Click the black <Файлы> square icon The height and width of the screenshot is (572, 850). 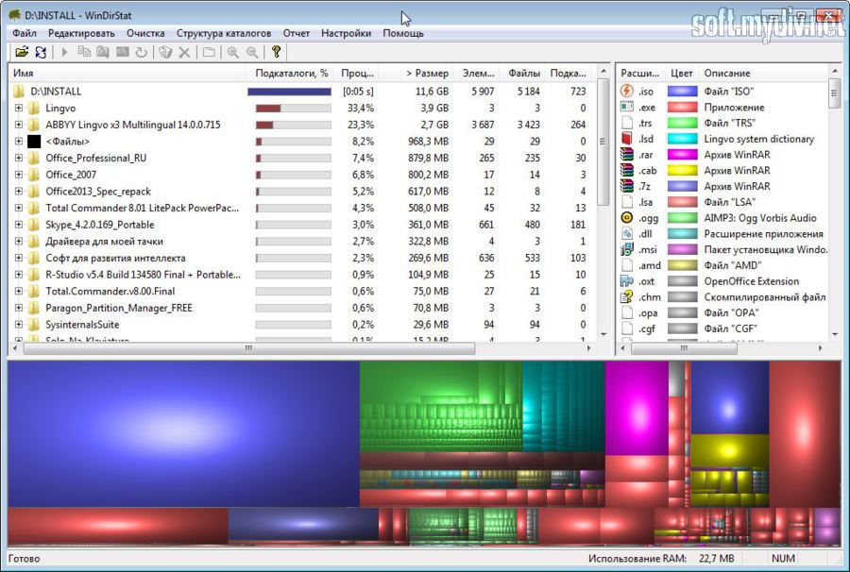[x=34, y=142]
